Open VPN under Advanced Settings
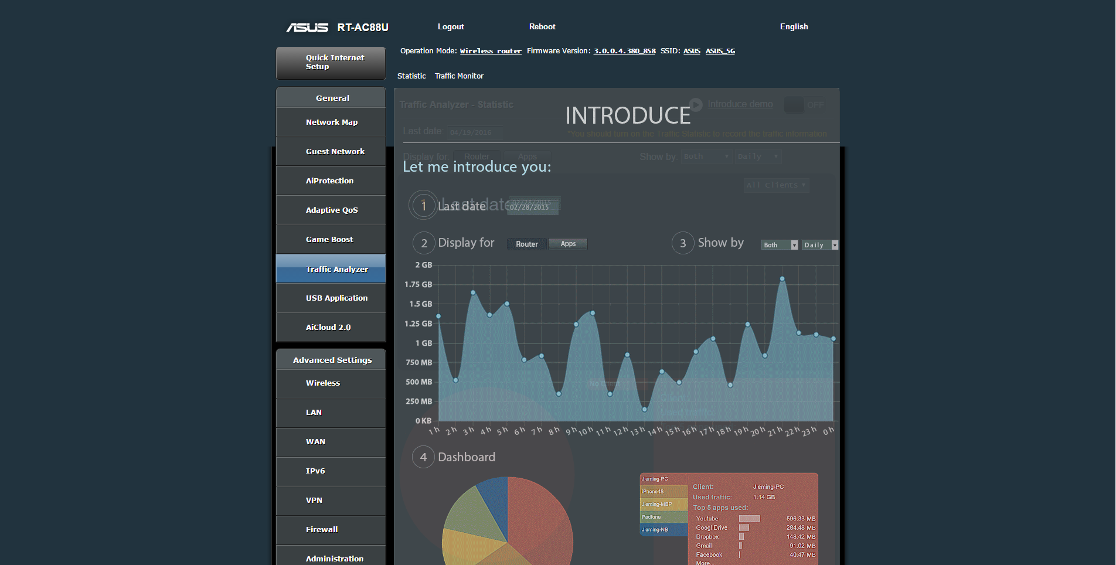The height and width of the screenshot is (565, 1116). coord(331,501)
